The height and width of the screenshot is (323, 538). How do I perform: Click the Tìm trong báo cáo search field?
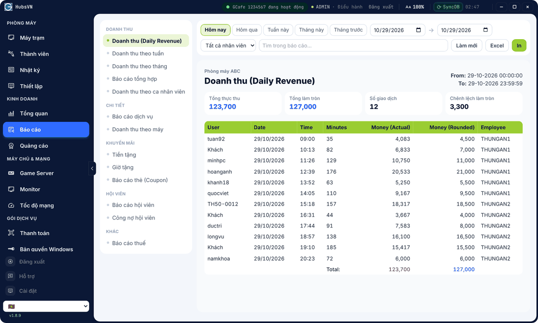coord(354,46)
